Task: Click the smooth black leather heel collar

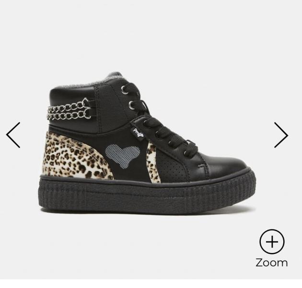Action: [x=72, y=93]
